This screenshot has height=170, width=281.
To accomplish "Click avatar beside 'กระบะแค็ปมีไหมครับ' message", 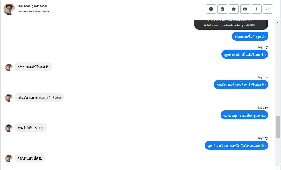I will pyautogui.click(x=9, y=67).
